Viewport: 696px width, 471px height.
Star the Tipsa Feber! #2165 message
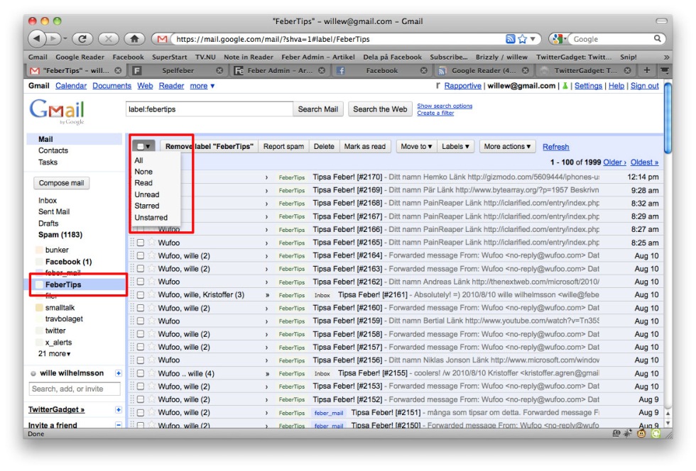[x=151, y=243]
